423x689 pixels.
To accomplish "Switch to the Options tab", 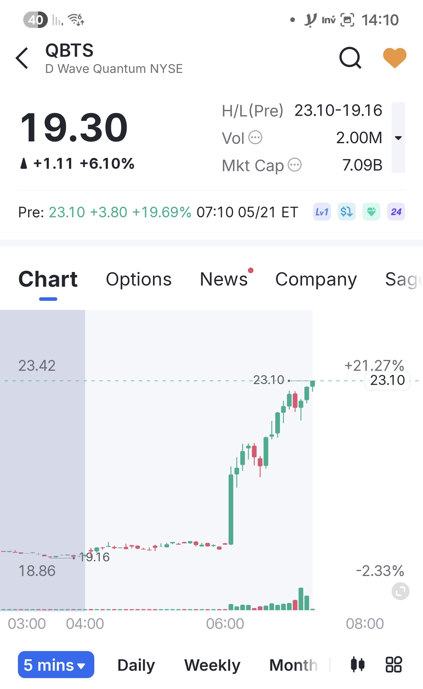I will tap(139, 279).
